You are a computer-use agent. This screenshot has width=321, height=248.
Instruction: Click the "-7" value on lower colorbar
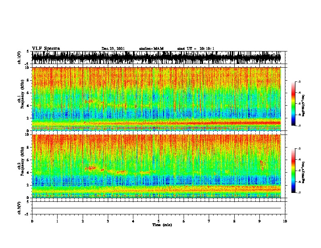299,192
